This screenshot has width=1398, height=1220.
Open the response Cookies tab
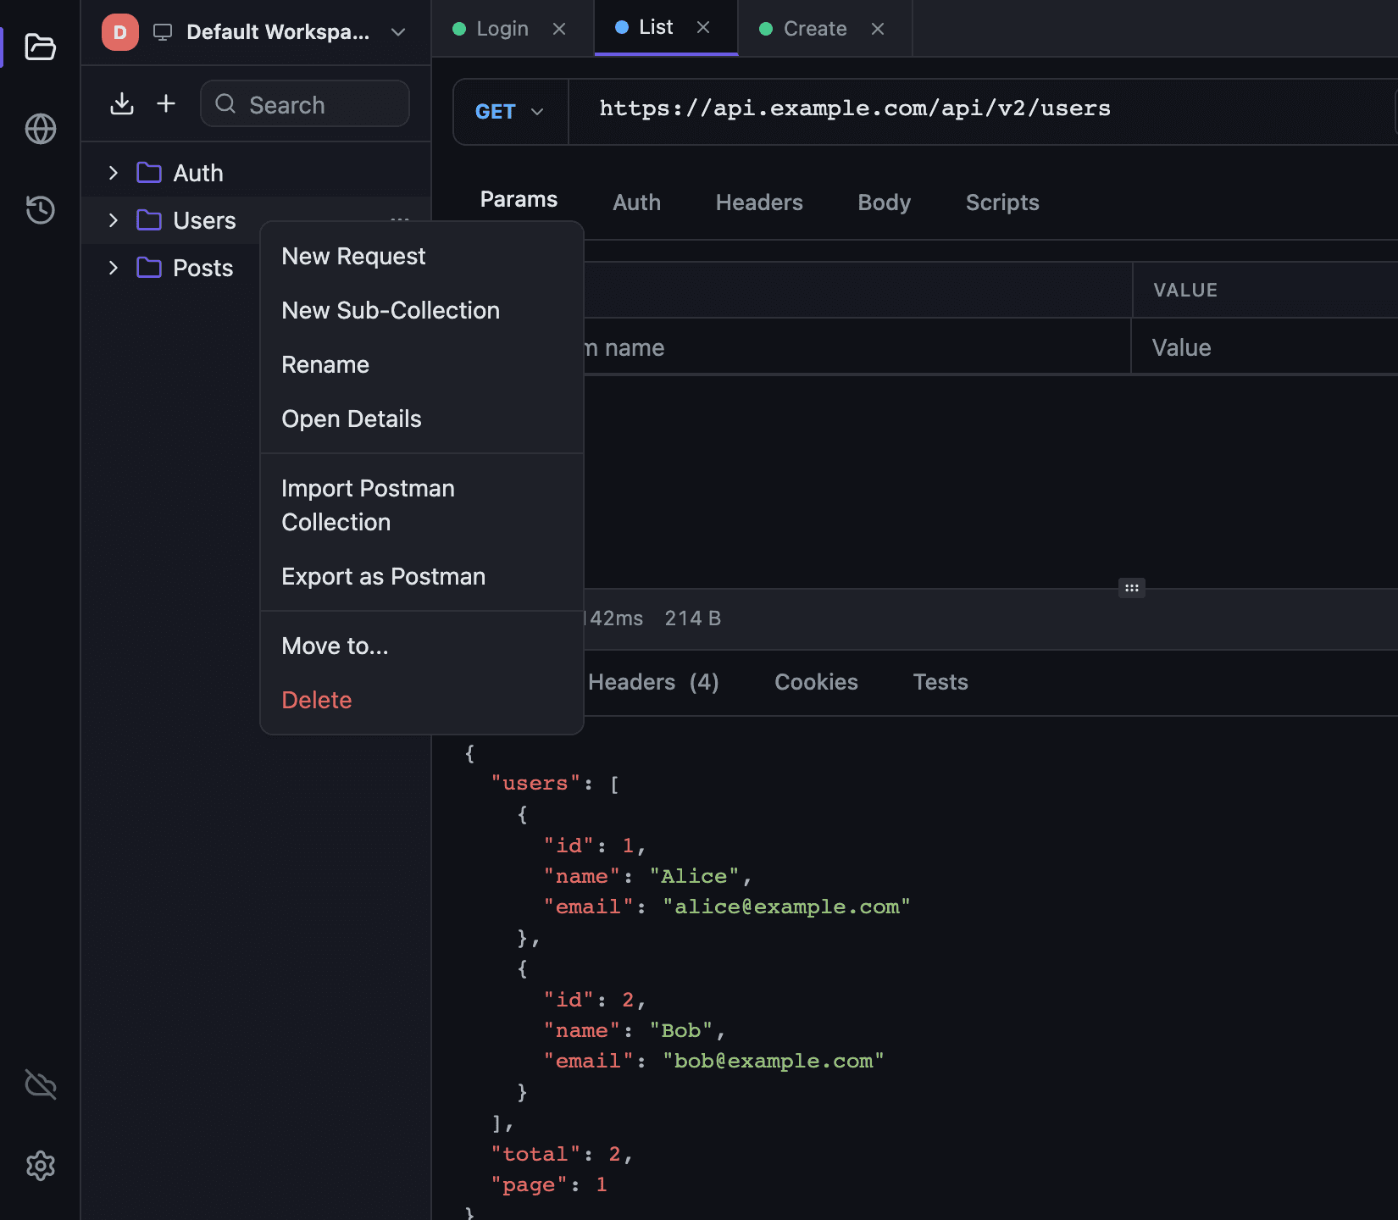pyautogui.click(x=816, y=682)
